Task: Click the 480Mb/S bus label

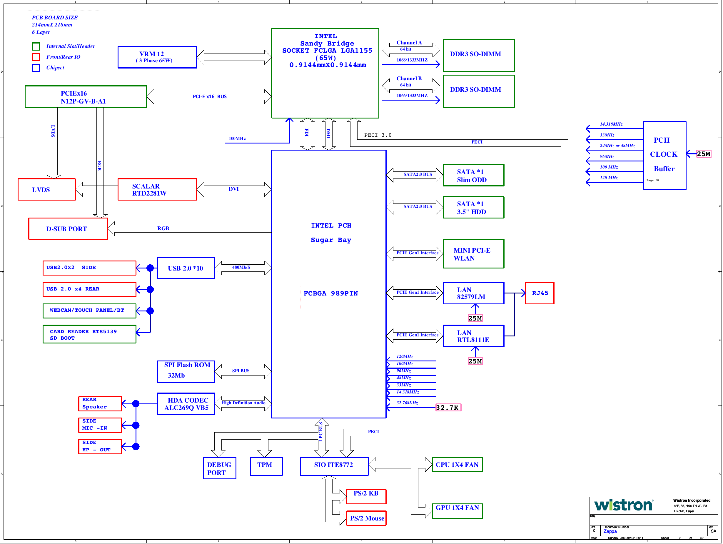Action: point(241,267)
